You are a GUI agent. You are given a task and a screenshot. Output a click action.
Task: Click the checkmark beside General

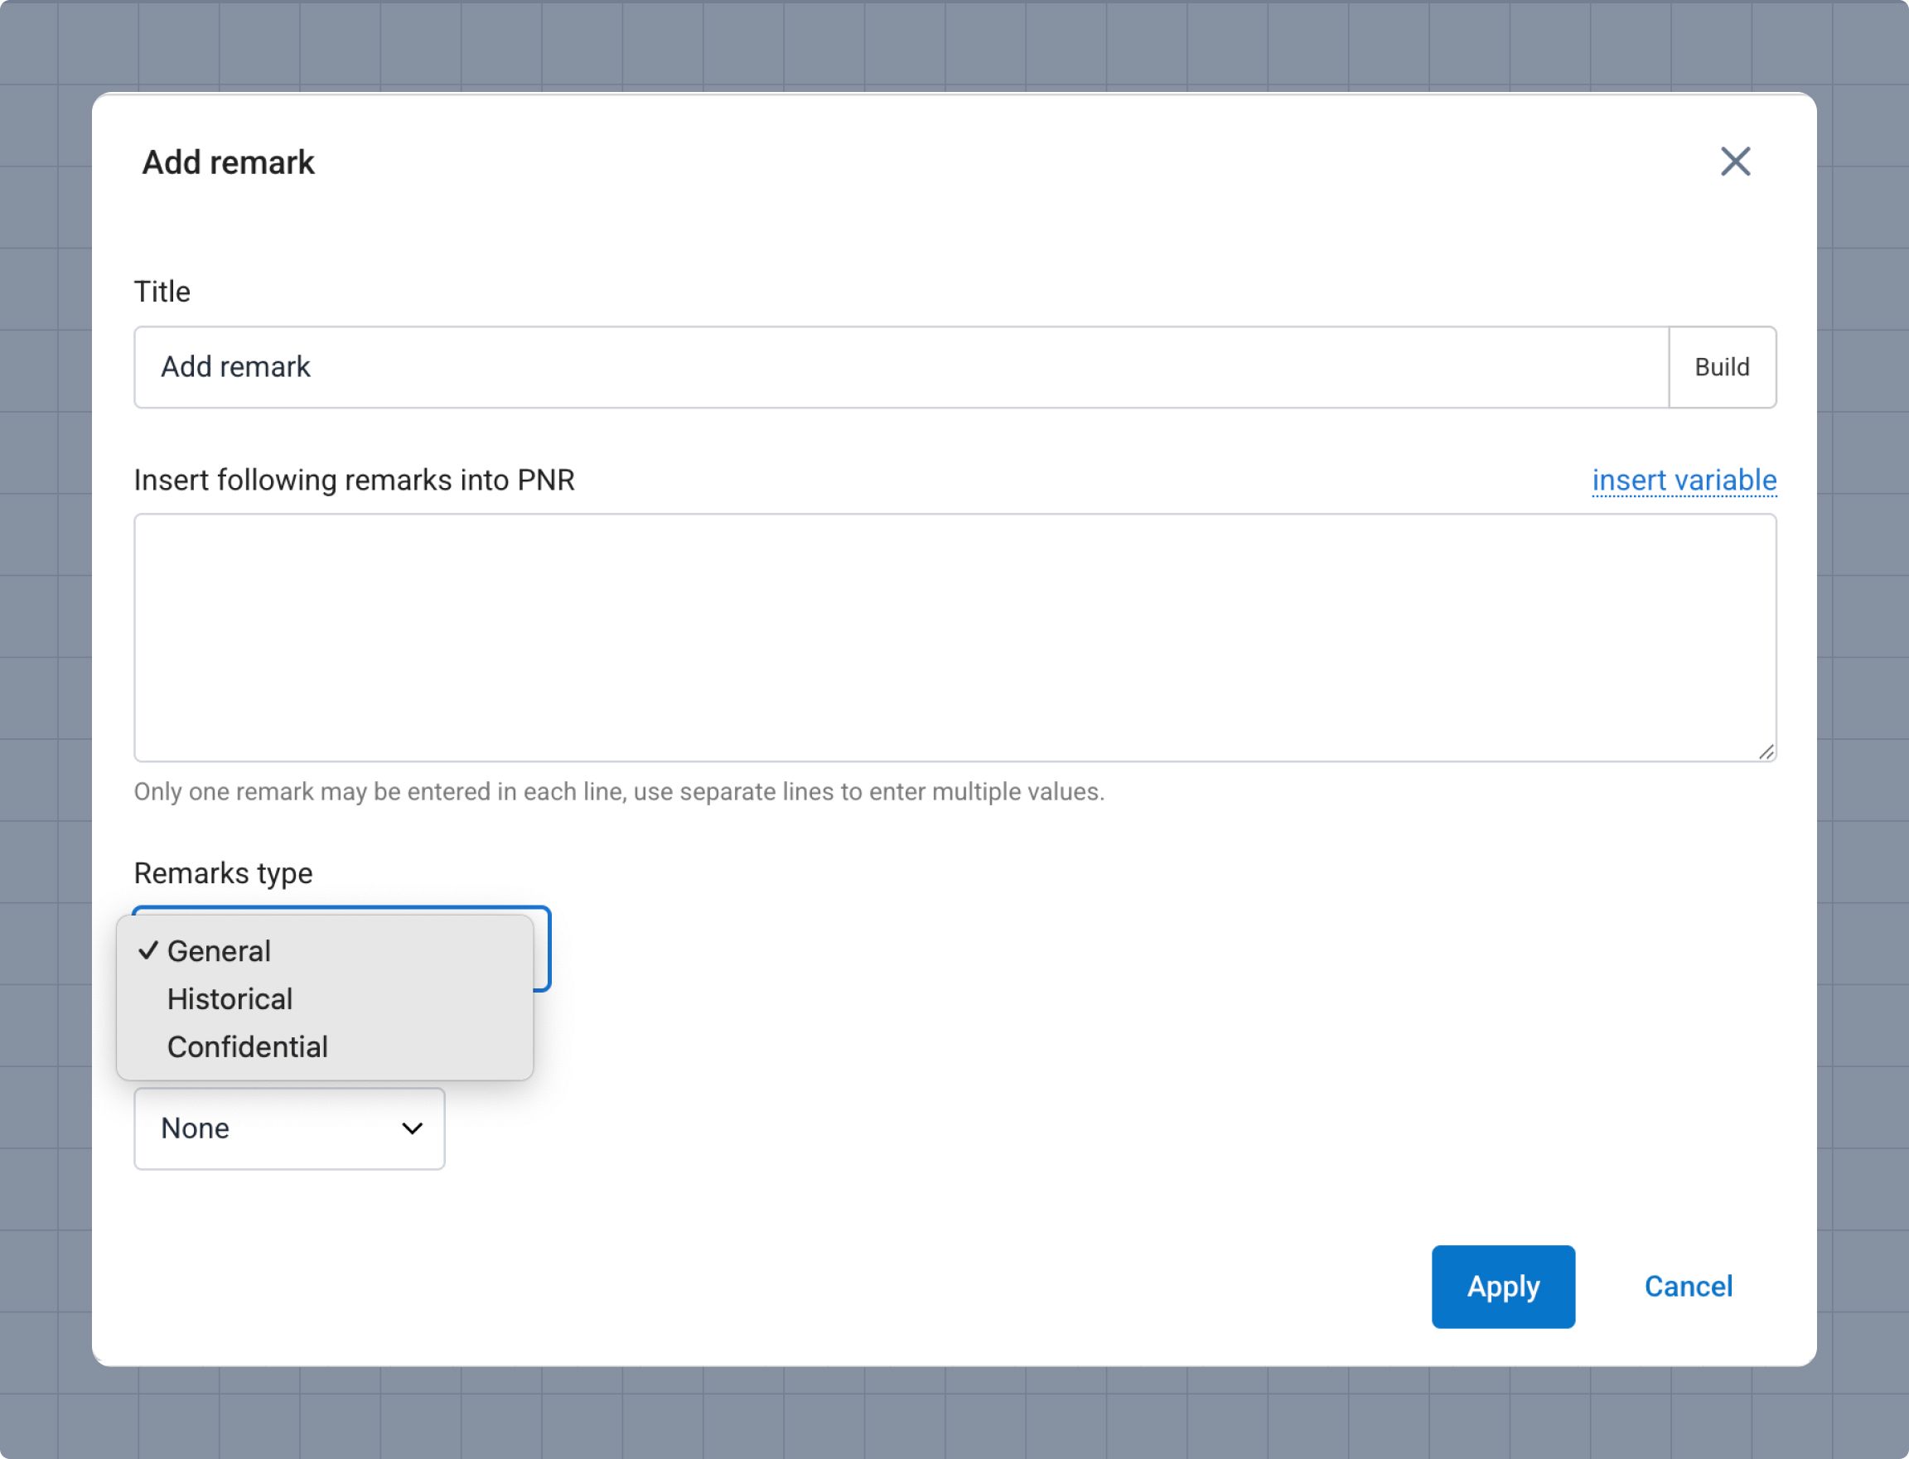point(147,950)
